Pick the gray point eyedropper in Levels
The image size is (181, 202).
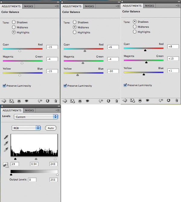(x=6, y=143)
